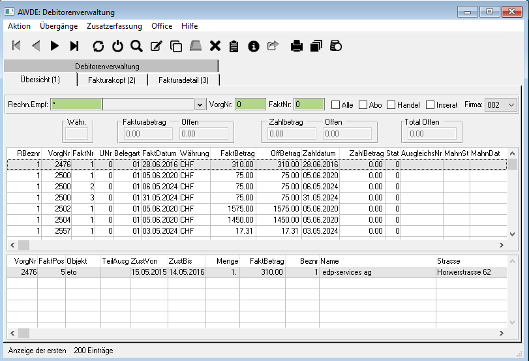Jump to the last record arrow

pyautogui.click(x=74, y=46)
